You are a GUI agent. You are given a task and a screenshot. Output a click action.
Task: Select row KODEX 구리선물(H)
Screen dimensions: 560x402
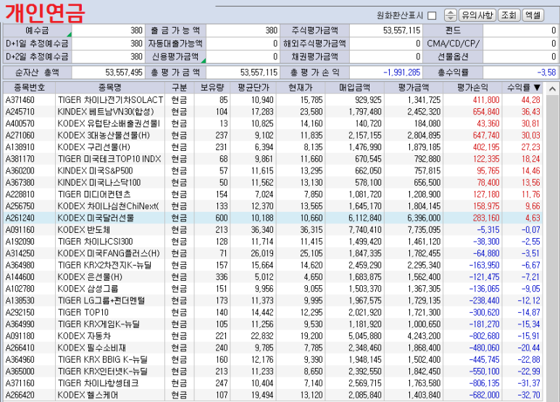click(x=272, y=147)
